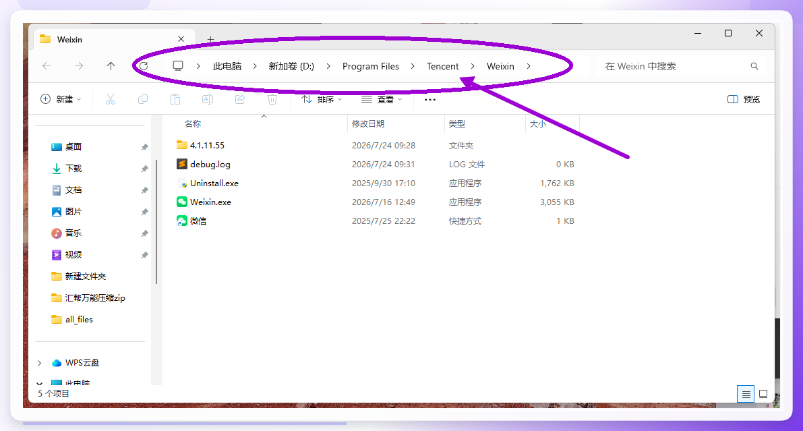Click the Weixin.exe green icon
The width and height of the screenshot is (803, 431).
coord(182,202)
